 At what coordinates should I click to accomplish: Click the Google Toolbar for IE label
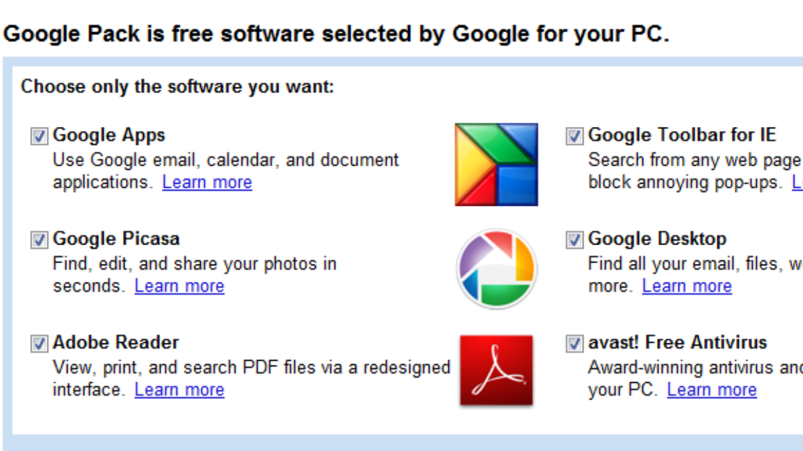(682, 135)
